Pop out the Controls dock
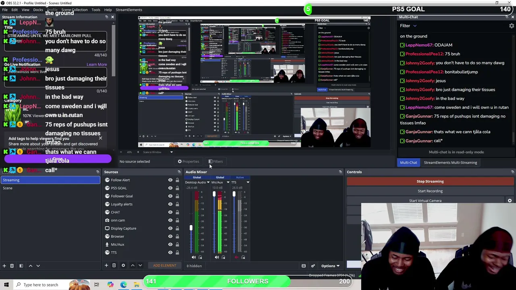 point(512,172)
